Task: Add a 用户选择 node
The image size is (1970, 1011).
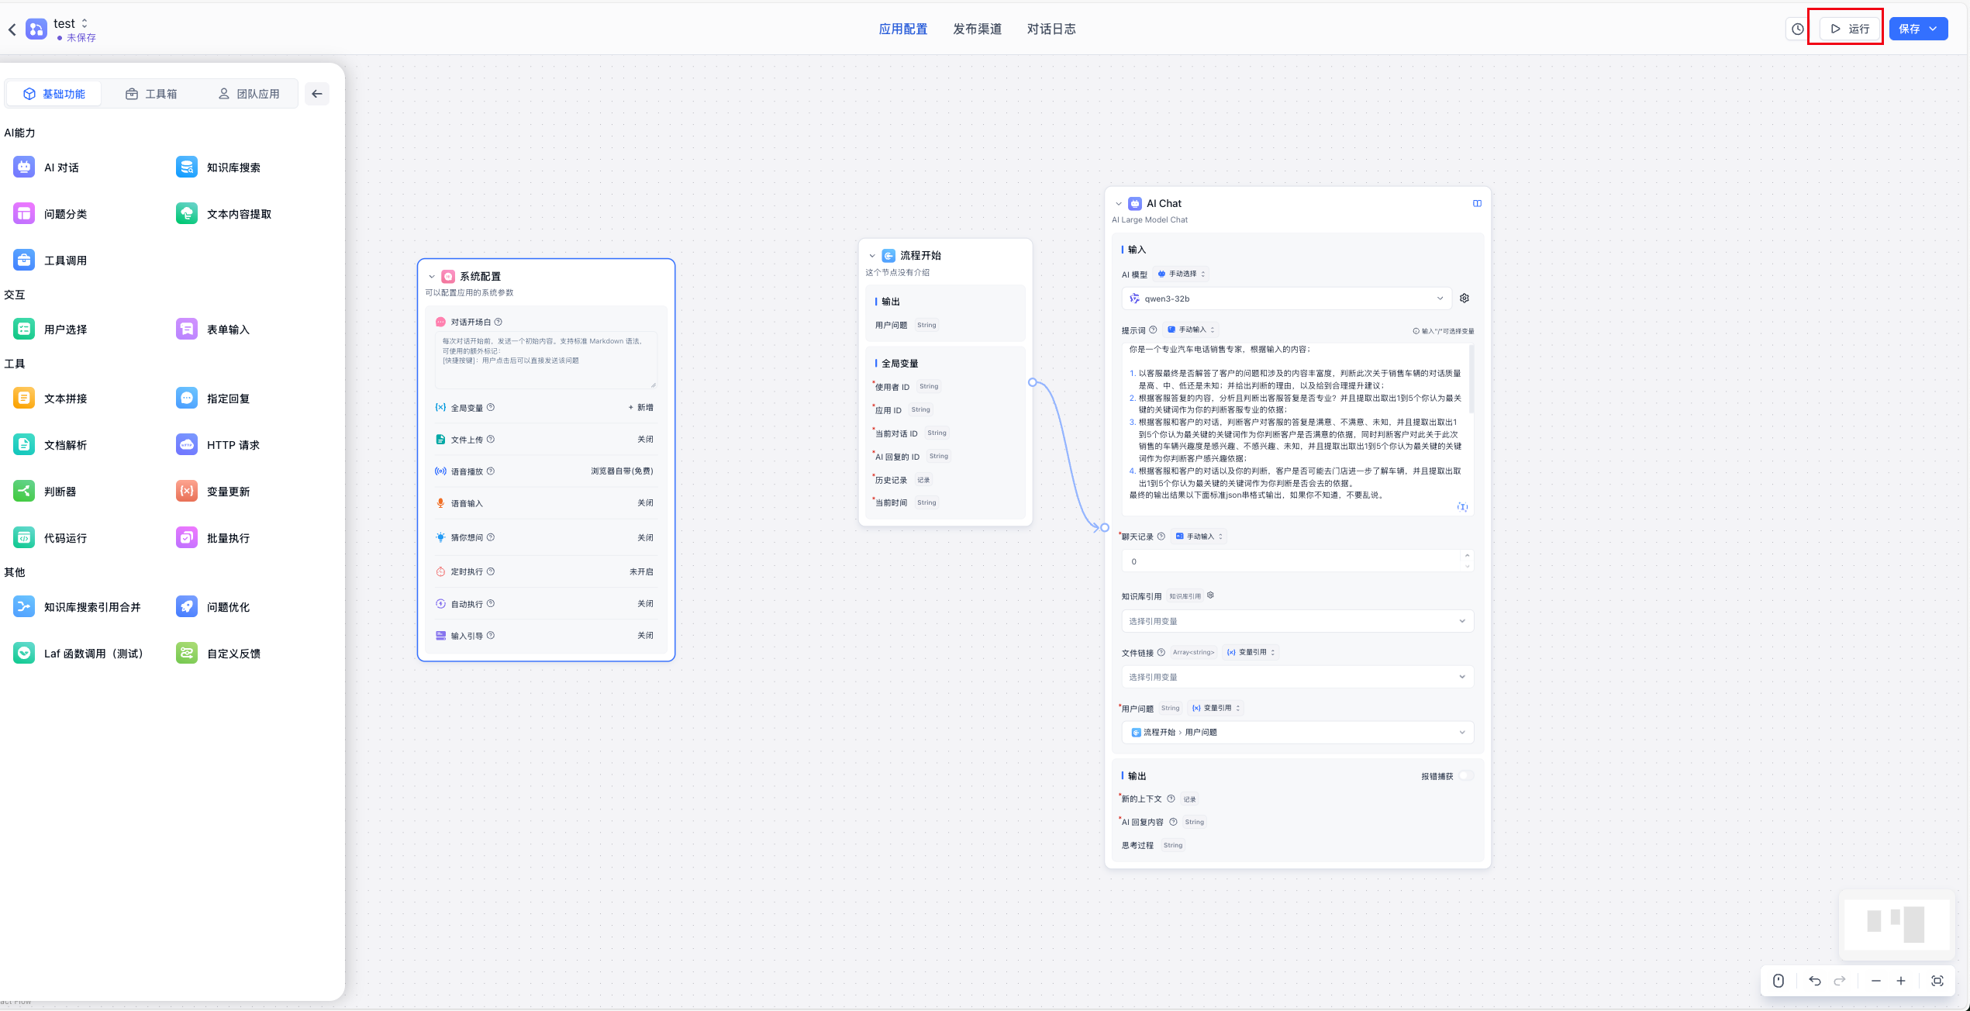Action: [50, 330]
